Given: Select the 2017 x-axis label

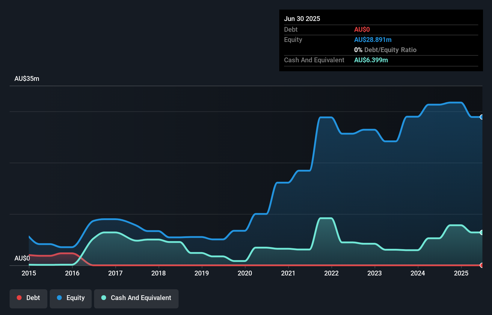Looking at the screenshot, I should (115, 273).
